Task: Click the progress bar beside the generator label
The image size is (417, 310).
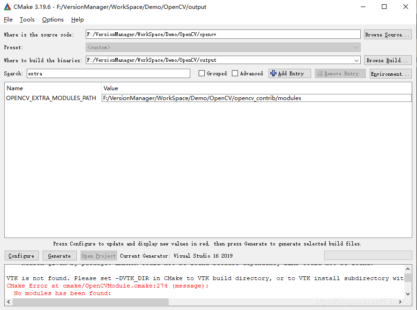Action: pyautogui.click(x=368, y=255)
